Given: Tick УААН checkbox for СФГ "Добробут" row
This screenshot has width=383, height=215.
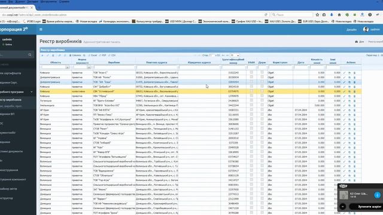Looking at the screenshot, I should click(x=251, y=86).
